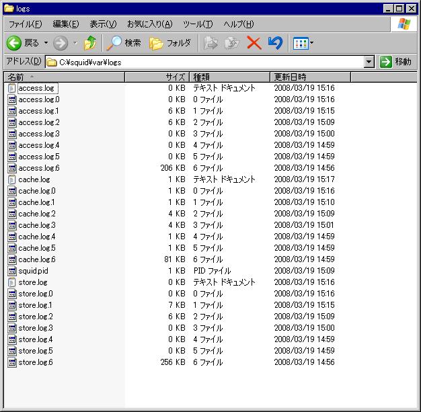Click the Views grid icon
The width and height of the screenshot is (421, 412).
pyautogui.click(x=301, y=43)
